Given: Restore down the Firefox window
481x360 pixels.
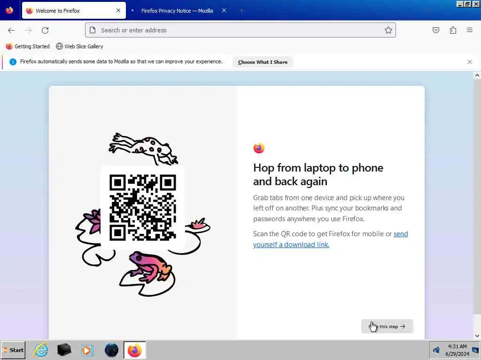Looking at the screenshot, I should 467,4.
